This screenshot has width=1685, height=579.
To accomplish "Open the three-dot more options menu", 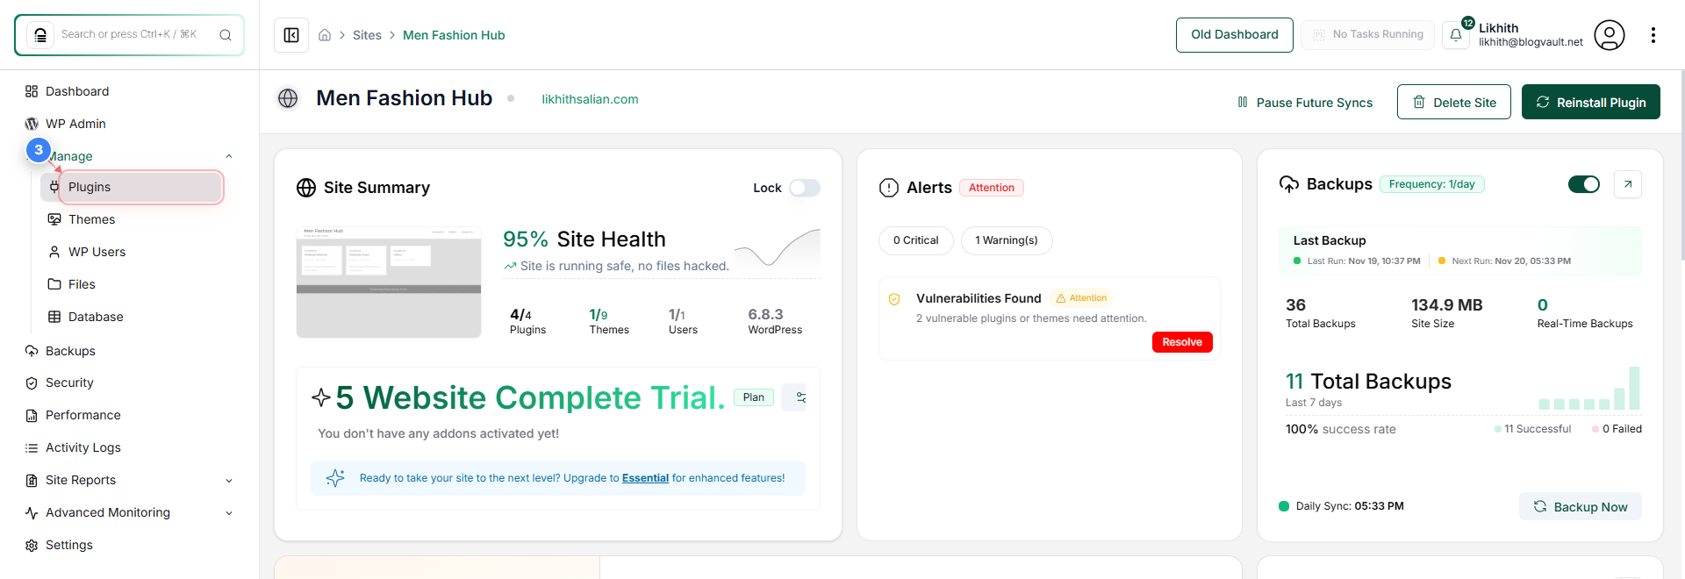I will [1653, 35].
